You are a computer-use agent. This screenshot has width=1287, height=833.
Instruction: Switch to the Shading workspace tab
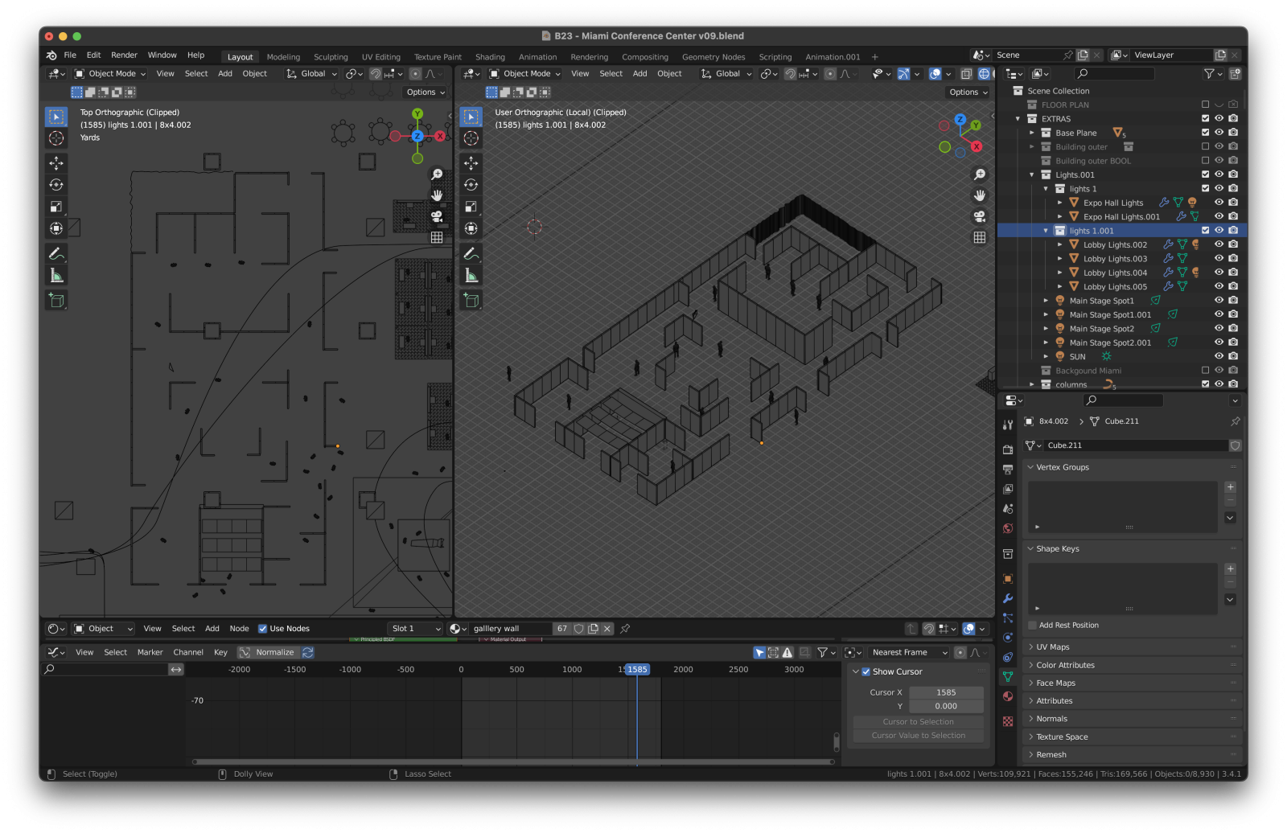(x=490, y=57)
